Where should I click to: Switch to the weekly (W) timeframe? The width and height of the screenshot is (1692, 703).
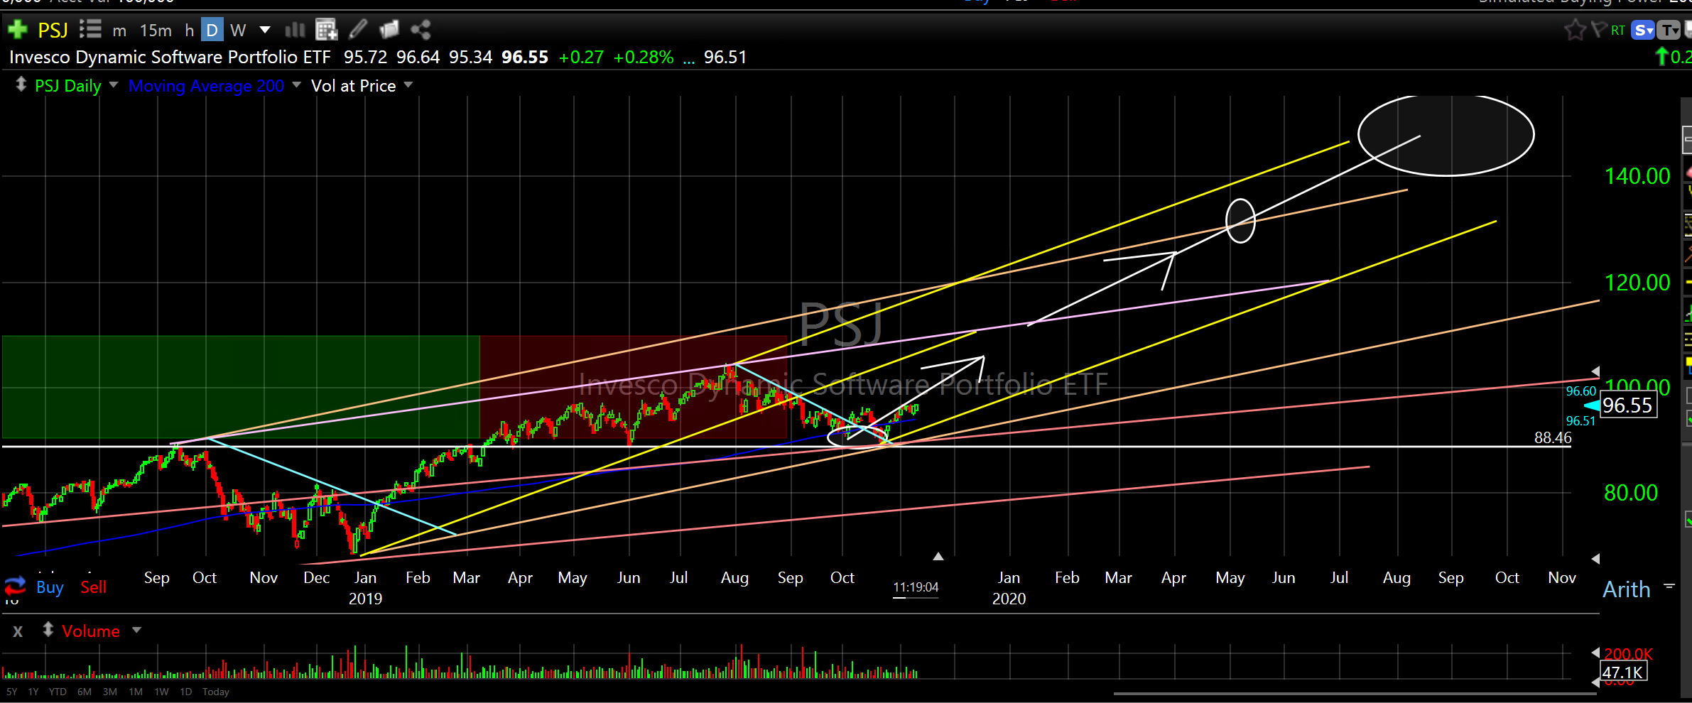pos(238,31)
